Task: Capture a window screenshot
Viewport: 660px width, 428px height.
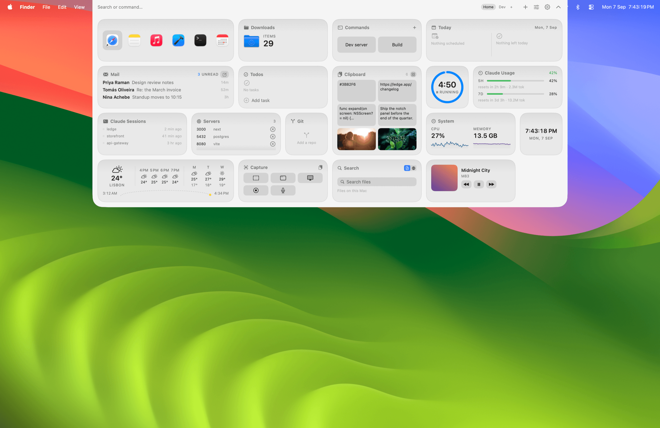Action: [x=283, y=178]
